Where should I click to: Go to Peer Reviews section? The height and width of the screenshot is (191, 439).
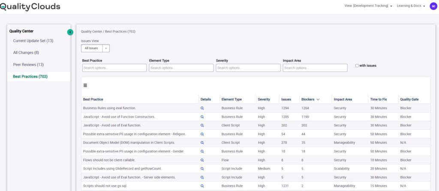click(x=28, y=65)
